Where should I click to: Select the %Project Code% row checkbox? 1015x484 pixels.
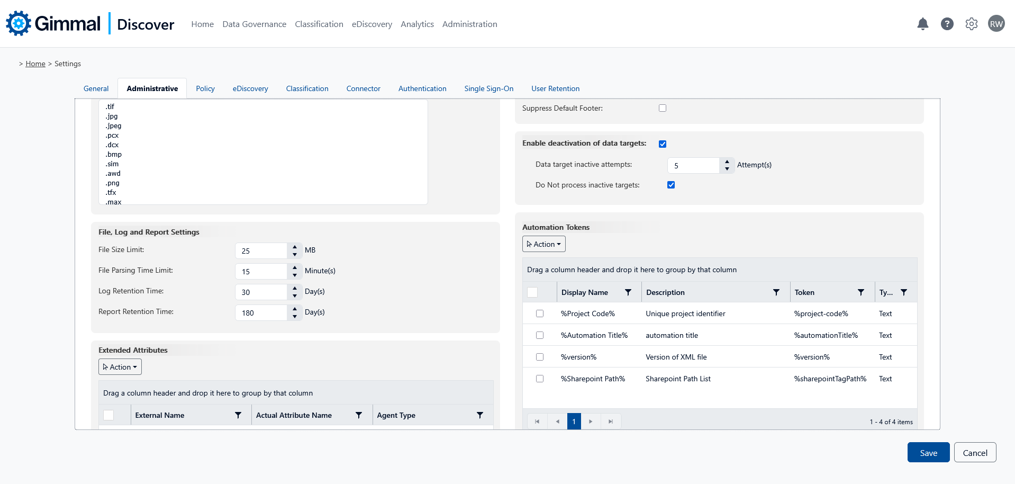(540, 313)
